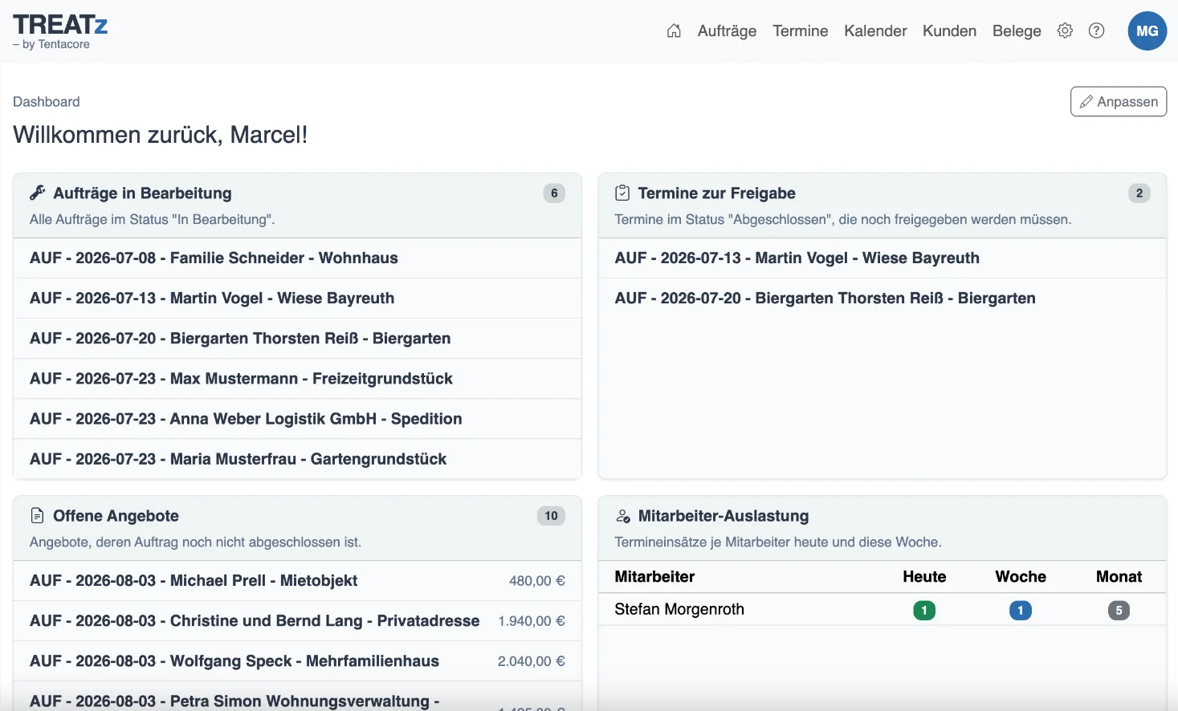Select Max Mustermann - Freizeitgrundstück order
Viewport: 1178px width, 711px height.
pos(297,378)
